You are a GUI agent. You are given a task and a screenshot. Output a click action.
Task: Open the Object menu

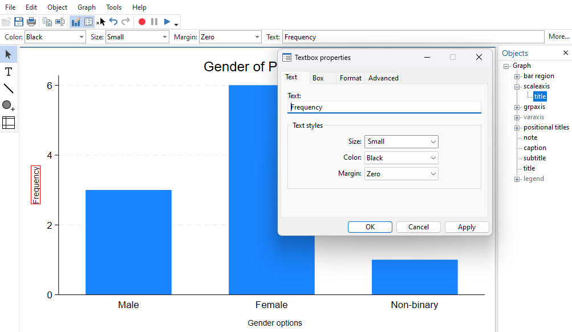[57, 7]
